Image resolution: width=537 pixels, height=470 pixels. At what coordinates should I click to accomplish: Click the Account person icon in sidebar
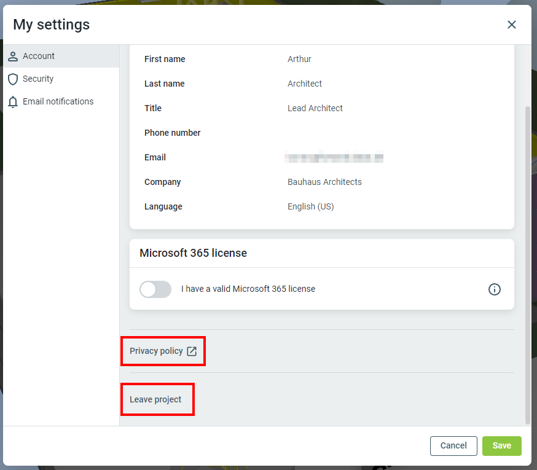13,57
